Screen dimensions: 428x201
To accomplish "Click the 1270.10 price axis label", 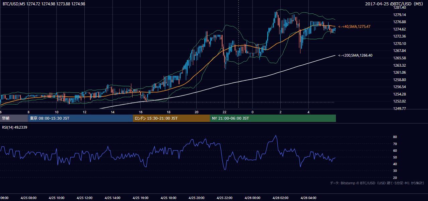I will 400,44.
